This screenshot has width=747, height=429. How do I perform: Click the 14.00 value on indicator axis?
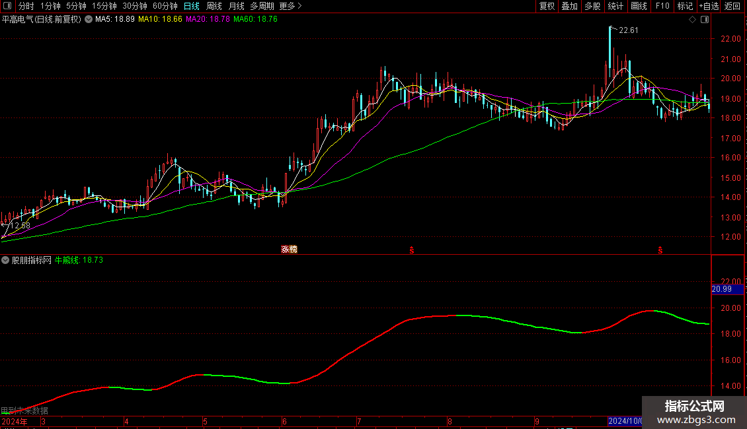pos(730,386)
